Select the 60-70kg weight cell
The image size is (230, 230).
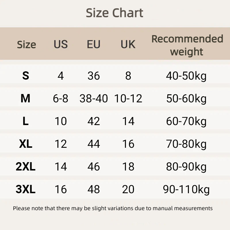pos(186,121)
